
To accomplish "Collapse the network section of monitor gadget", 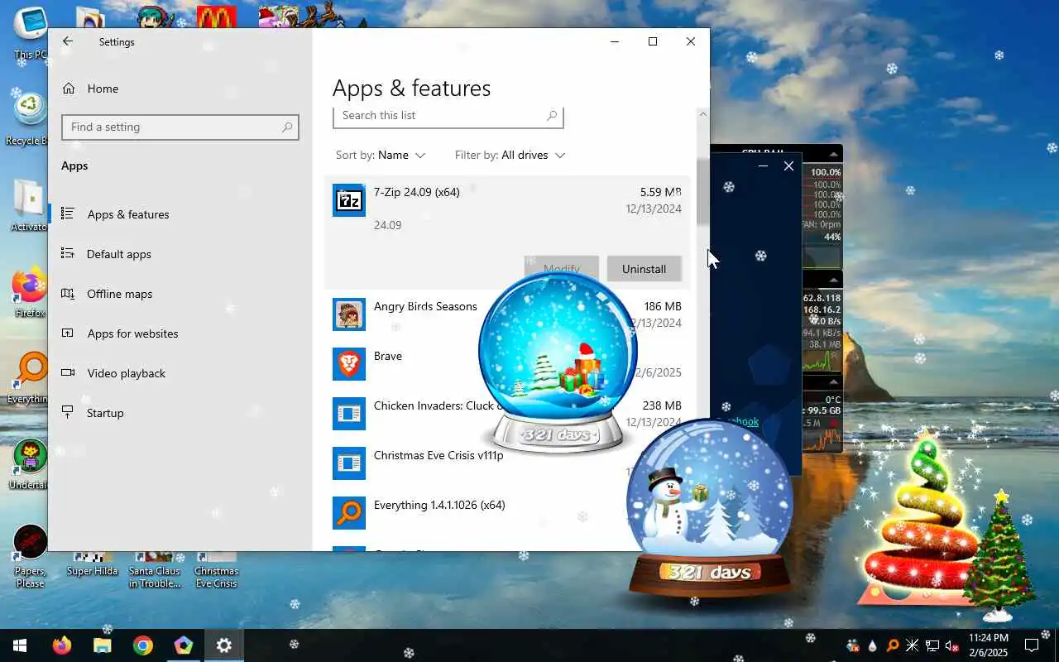I will pos(835,279).
